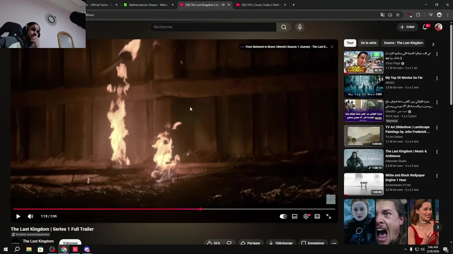Like the video showing 35 k

[x=213, y=243]
